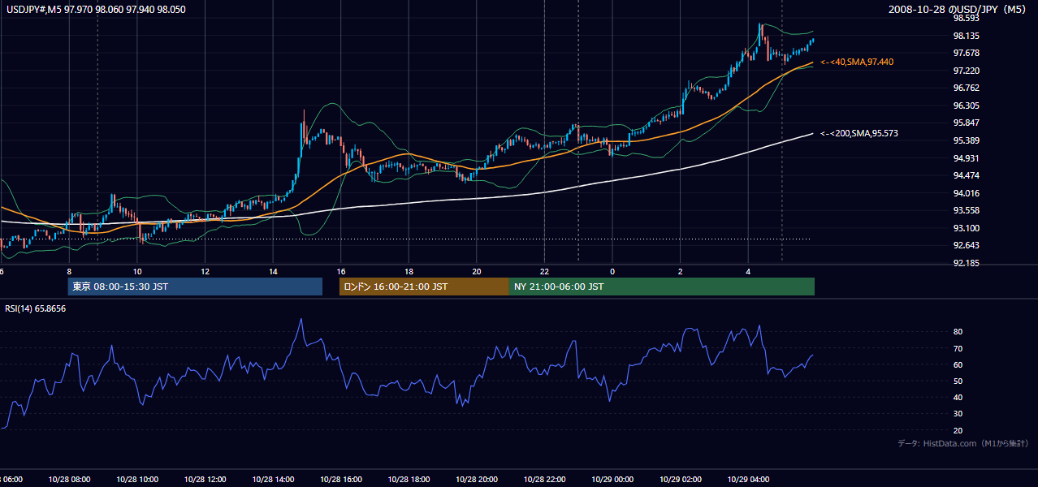Click hour tick 2 under the price chart
Viewport: 1038px width, 487px height.
[x=681, y=271]
